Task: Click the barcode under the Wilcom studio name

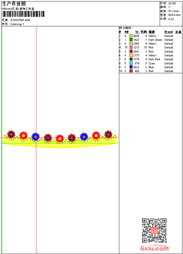Action: [23, 14]
